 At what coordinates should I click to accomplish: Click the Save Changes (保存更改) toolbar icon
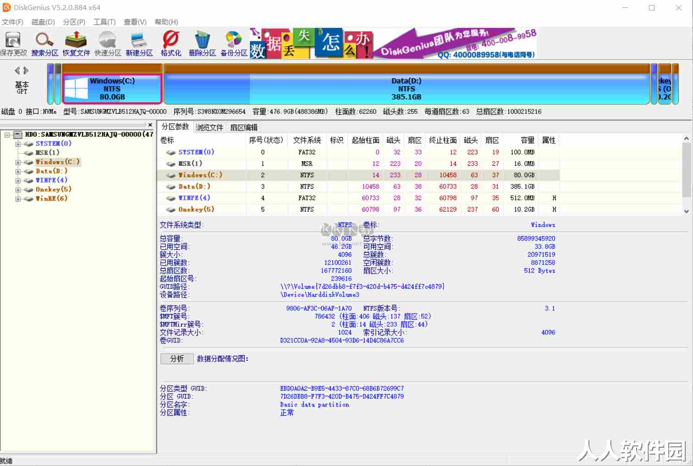coord(13,44)
